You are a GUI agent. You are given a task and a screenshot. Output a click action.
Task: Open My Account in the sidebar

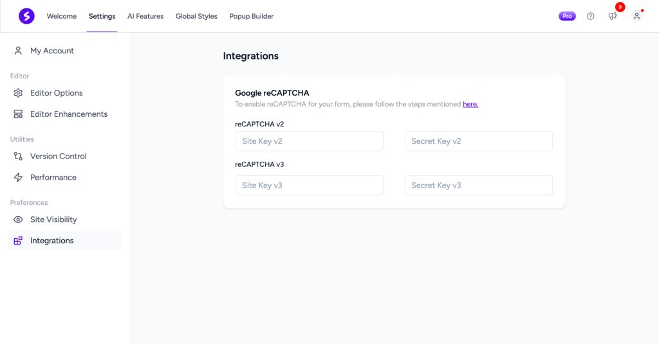[x=51, y=51]
